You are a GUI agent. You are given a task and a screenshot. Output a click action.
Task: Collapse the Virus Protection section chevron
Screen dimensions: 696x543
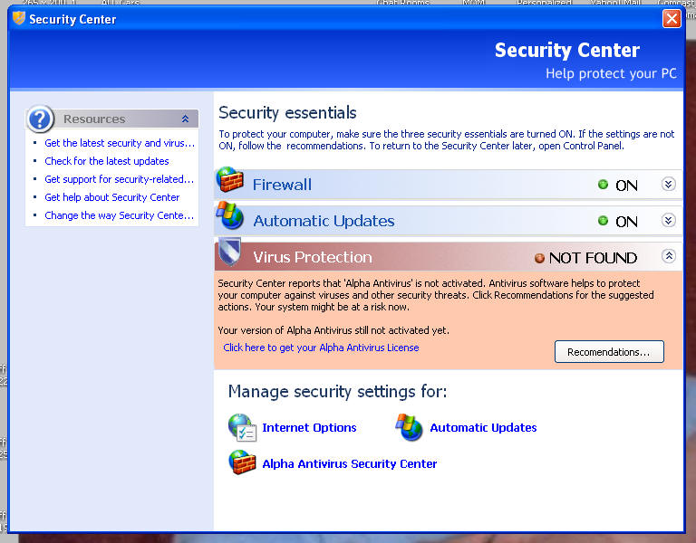[x=669, y=256]
